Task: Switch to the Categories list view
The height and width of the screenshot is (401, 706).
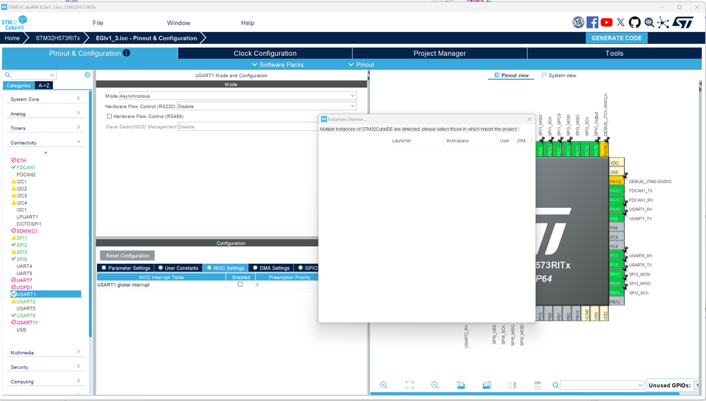Action: pyautogui.click(x=18, y=86)
